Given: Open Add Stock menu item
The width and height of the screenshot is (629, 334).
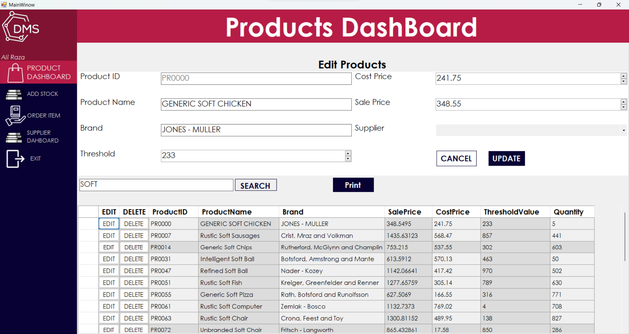Looking at the screenshot, I should [42, 94].
